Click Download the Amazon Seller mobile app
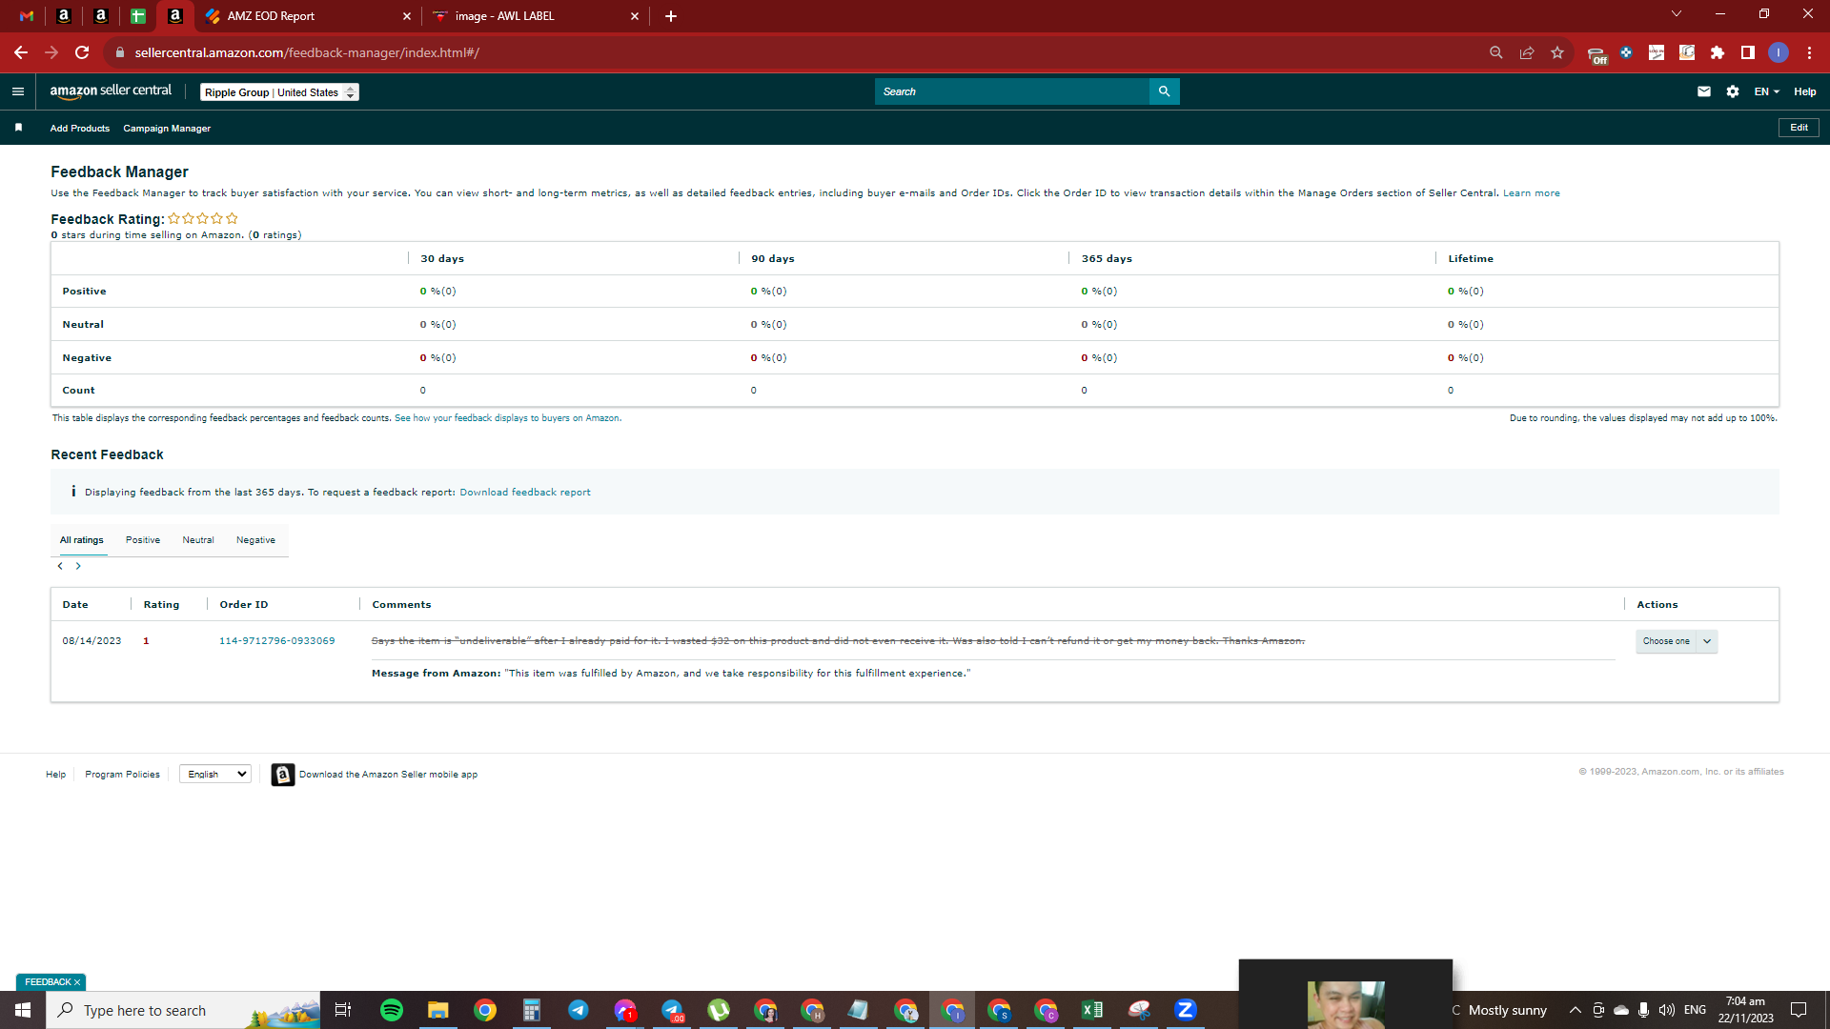Screen dimensions: 1830x1029 click(x=388, y=775)
